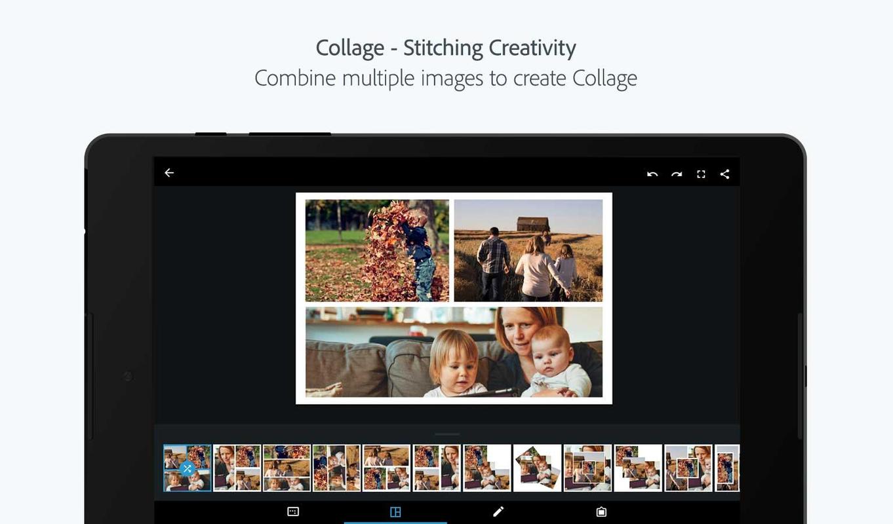Pick the seventh stacked-on-white layout

(x=487, y=468)
